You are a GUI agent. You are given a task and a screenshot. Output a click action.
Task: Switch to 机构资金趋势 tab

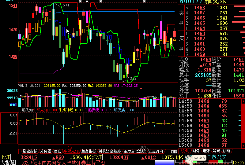110,151
